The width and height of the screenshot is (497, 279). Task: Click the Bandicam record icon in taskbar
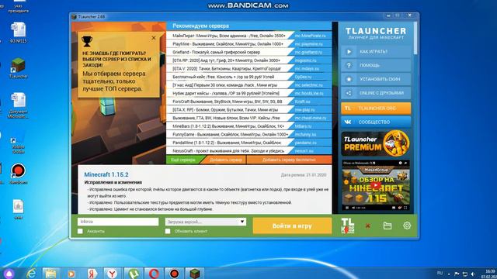(x=174, y=274)
